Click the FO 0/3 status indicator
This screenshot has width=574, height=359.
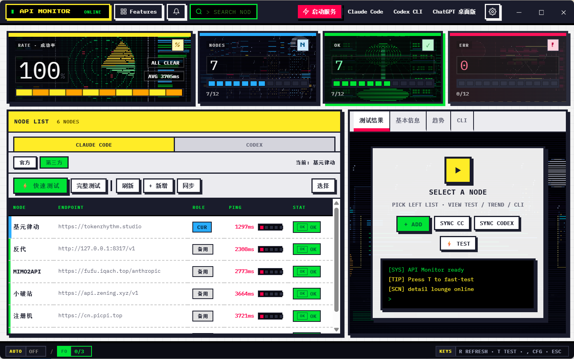74,351
